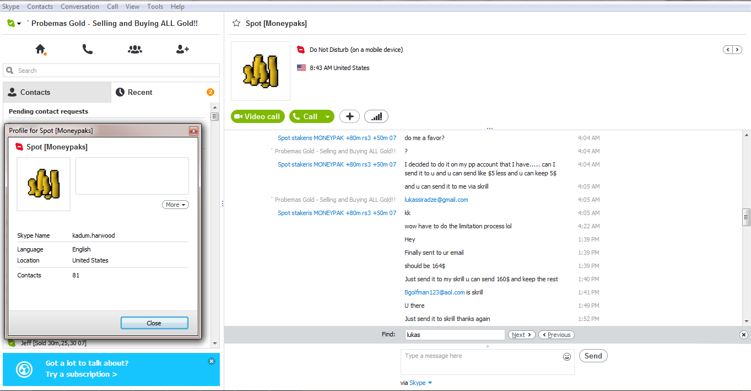Open the View menu

132,7
